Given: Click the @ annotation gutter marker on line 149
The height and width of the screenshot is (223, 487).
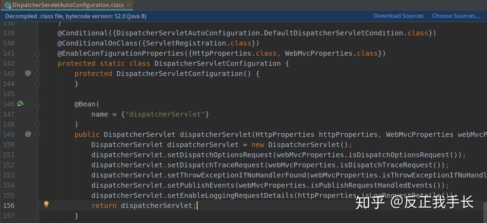Looking at the screenshot, I should tap(28, 134).
